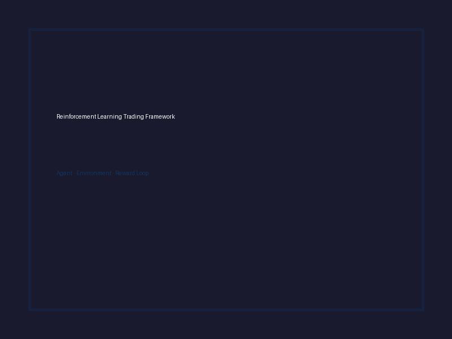This screenshot has width=452, height=339.
Task: Click the word Framework in the title
Action: tap(160, 116)
